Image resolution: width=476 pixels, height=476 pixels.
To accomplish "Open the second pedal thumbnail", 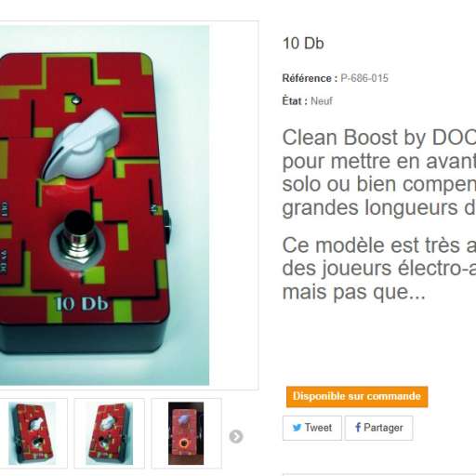I will [109, 433].
